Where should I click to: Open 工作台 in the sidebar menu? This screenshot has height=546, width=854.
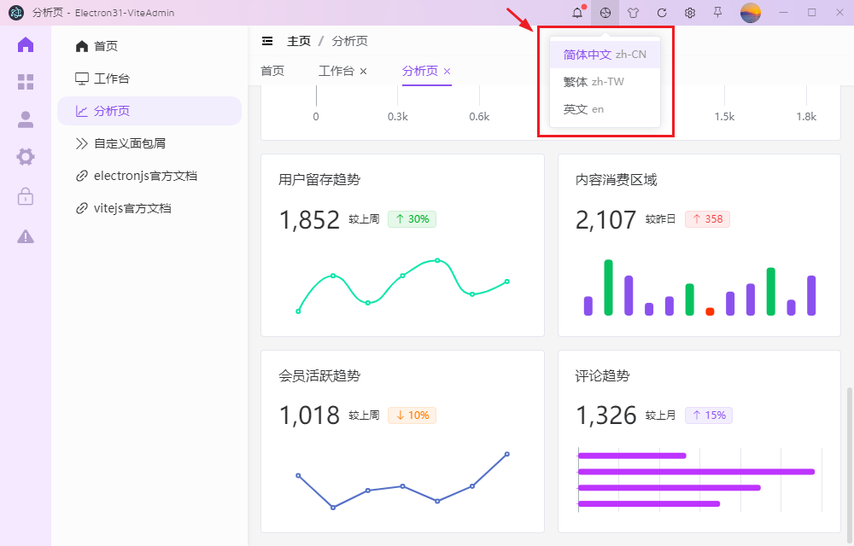click(x=149, y=78)
